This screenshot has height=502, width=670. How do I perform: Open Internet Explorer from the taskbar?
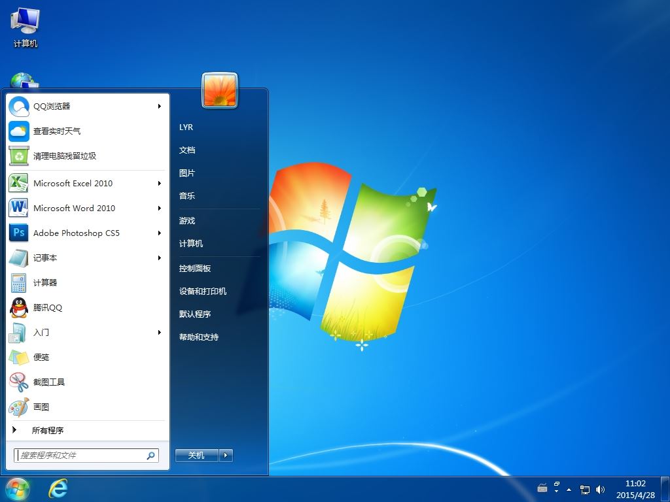coord(58,488)
